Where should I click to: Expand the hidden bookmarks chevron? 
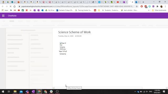(149, 10)
